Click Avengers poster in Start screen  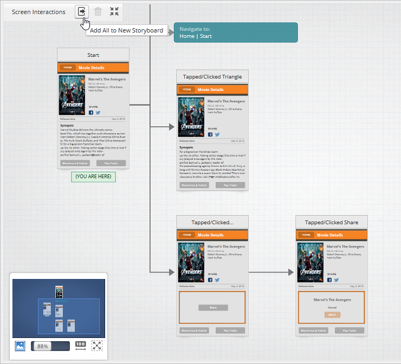(72, 95)
